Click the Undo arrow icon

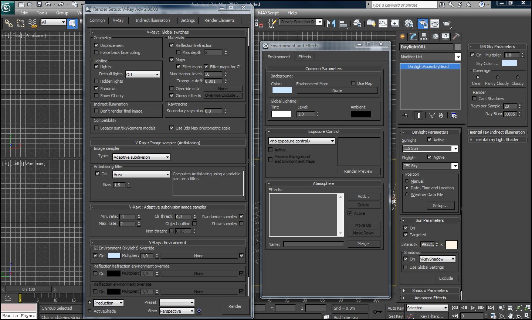click(x=48, y=4)
